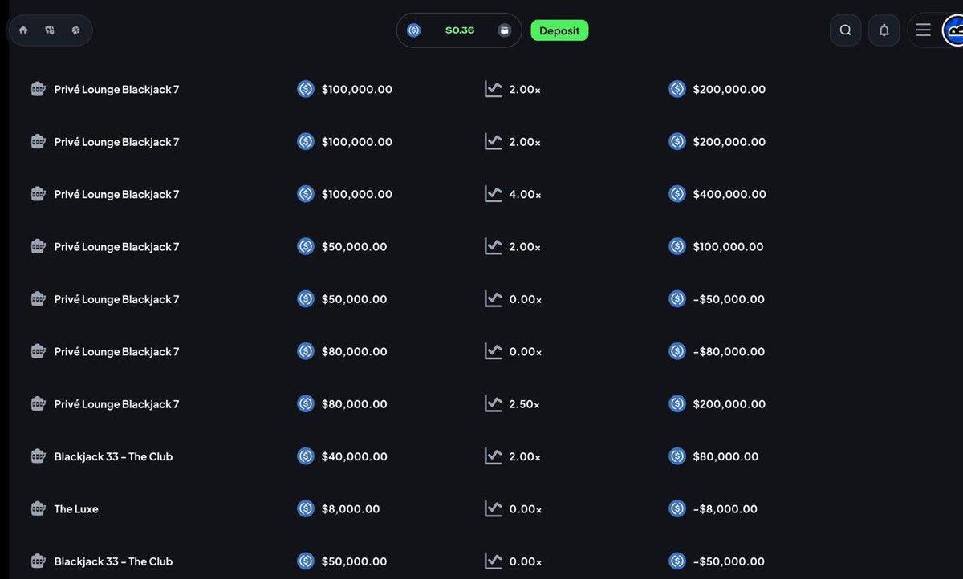
Task: Click the 2.50× multiplier chart icon
Action: [x=494, y=404]
